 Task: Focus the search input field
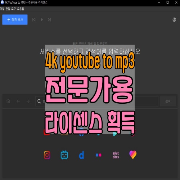97,101
